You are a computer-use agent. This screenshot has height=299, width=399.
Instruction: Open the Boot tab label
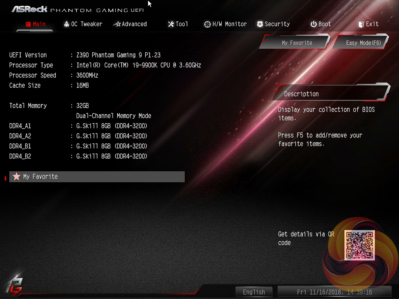[325, 24]
